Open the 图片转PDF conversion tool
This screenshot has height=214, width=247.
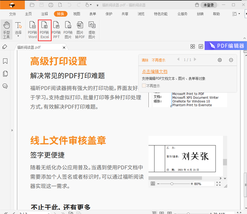pyautogui.click(x=80, y=29)
